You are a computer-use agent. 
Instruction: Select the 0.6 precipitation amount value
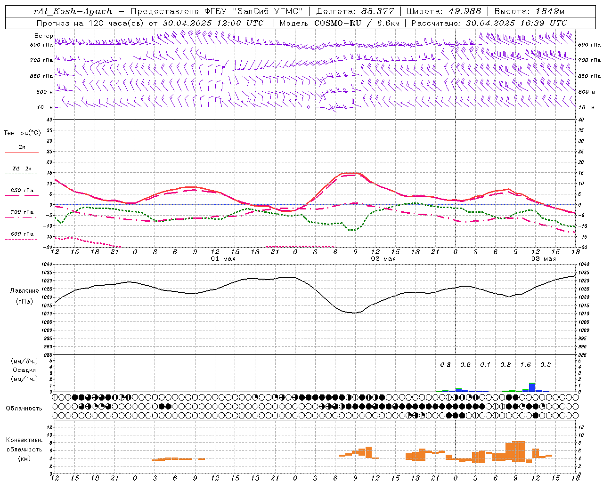click(x=465, y=364)
